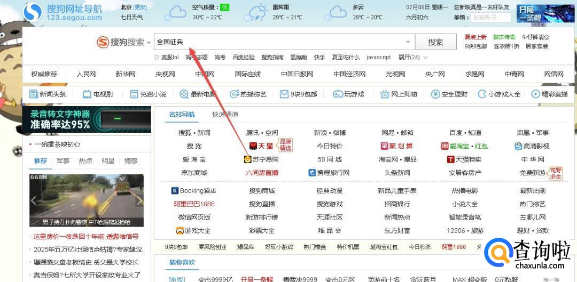Open the 开局一条鲲 game ad banner
Viewport: 577px width, 282px height.
click(x=544, y=14)
